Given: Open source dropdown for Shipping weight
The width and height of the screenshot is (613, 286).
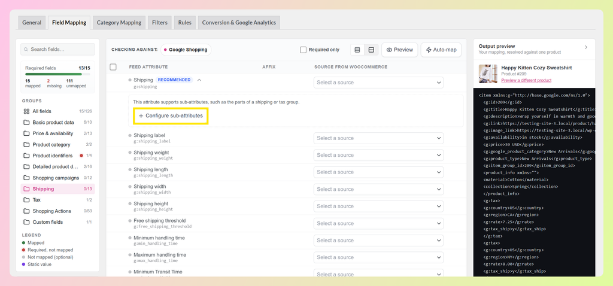Looking at the screenshot, I should (x=379, y=155).
